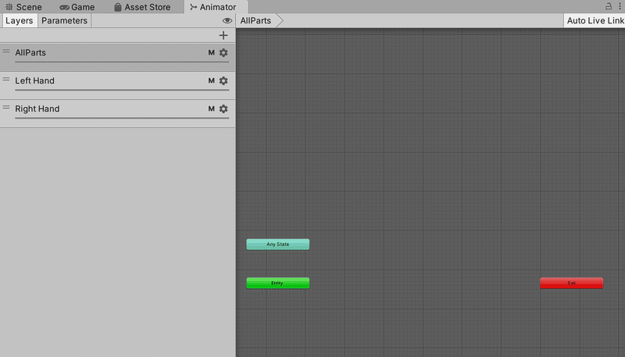Open the Left Hand layer settings gear

223,81
